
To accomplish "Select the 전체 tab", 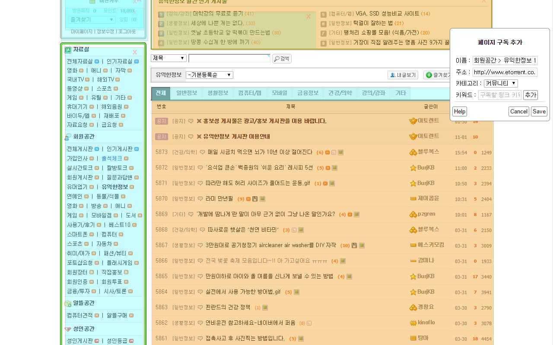I will click(161, 93).
